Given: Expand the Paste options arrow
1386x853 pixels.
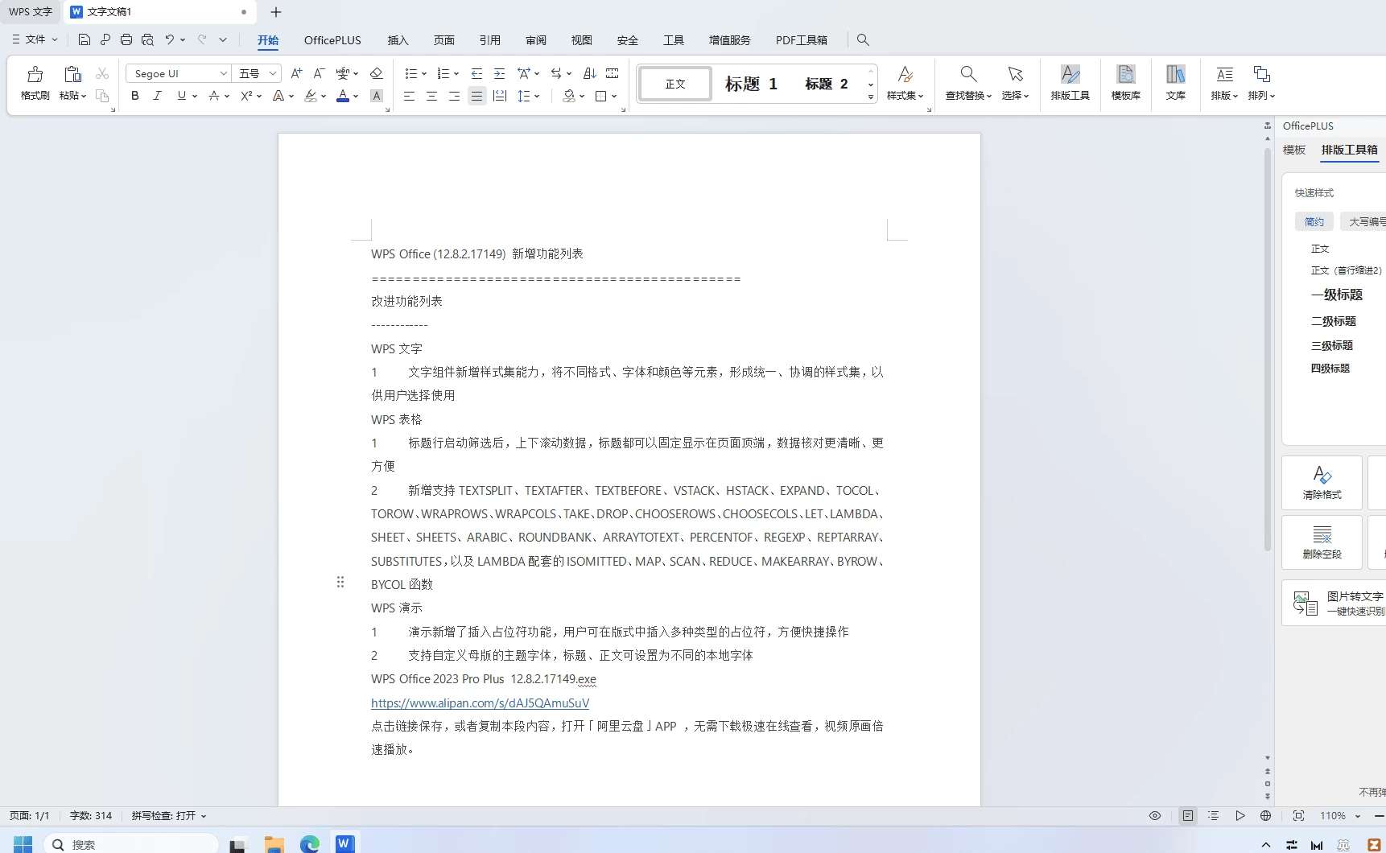Looking at the screenshot, I should click(x=84, y=96).
